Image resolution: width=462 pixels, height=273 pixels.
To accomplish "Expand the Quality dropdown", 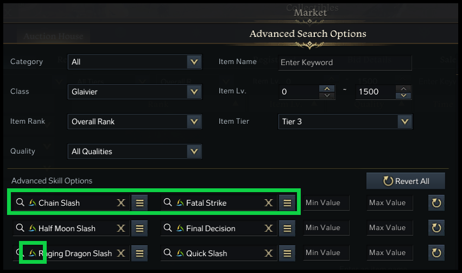I will point(194,151).
